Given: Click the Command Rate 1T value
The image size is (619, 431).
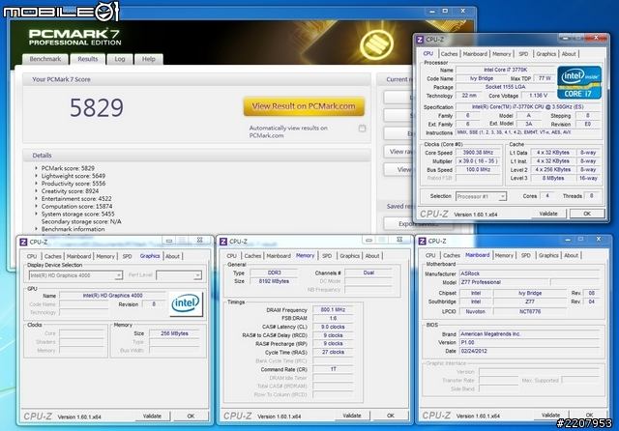Looking at the screenshot, I should click(x=333, y=369).
